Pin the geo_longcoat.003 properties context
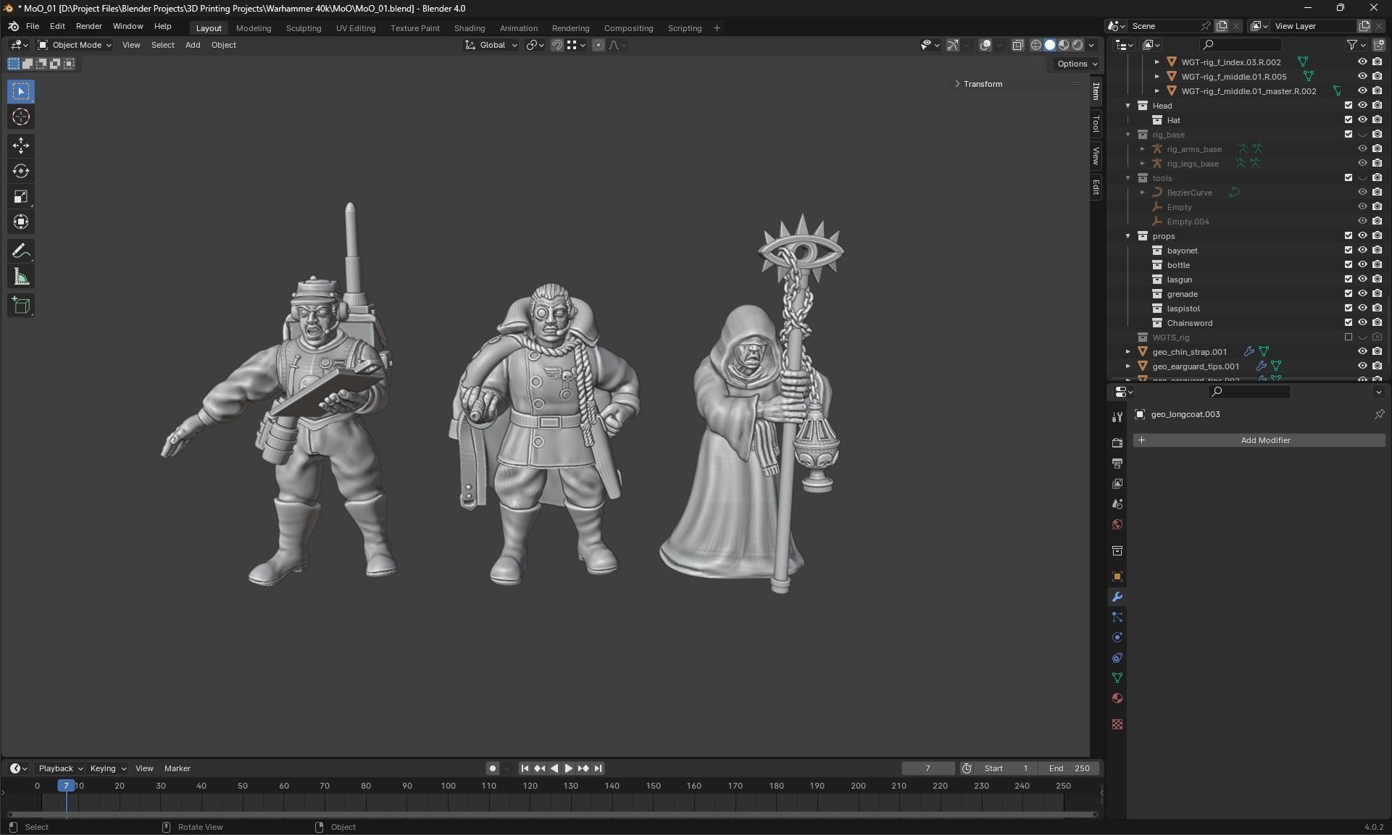This screenshot has height=835, width=1392. click(x=1379, y=414)
